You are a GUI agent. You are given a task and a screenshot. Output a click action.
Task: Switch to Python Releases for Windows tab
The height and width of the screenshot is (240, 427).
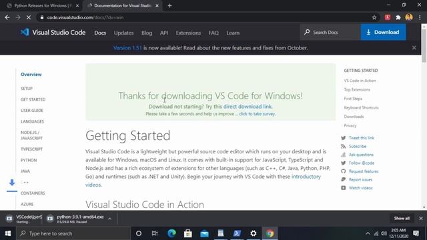click(43, 6)
